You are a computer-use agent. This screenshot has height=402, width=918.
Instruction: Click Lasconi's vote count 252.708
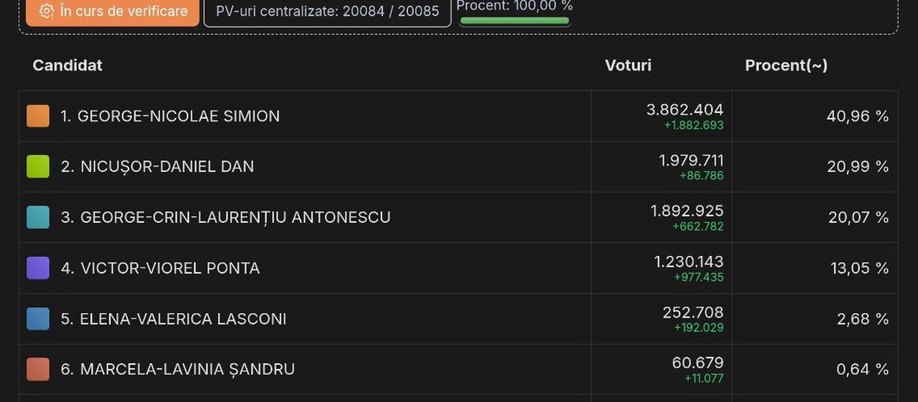693,312
